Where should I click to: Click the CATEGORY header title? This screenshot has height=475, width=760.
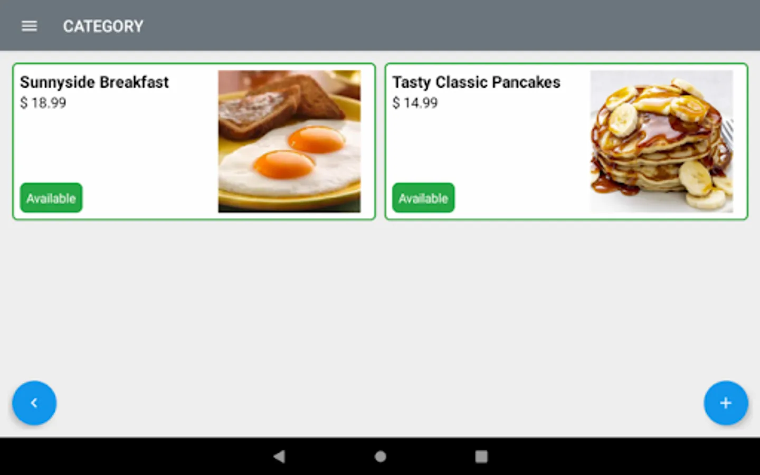coord(103,26)
